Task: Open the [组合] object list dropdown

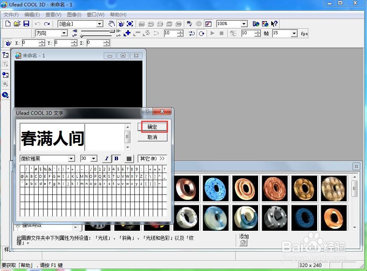Action: (x=100, y=24)
